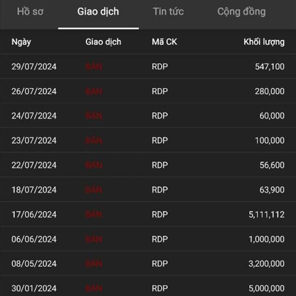This screenshot has width=296, height=296.
Task: Switch to the Giao dịch tab
Action: click(98, 12)
